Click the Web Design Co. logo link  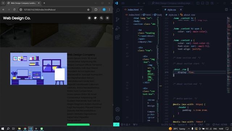[17, 18]
